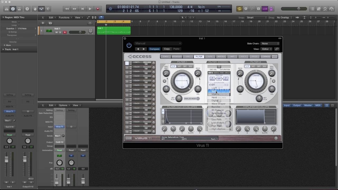Solo the Inst 1 track

click(60, 32)
